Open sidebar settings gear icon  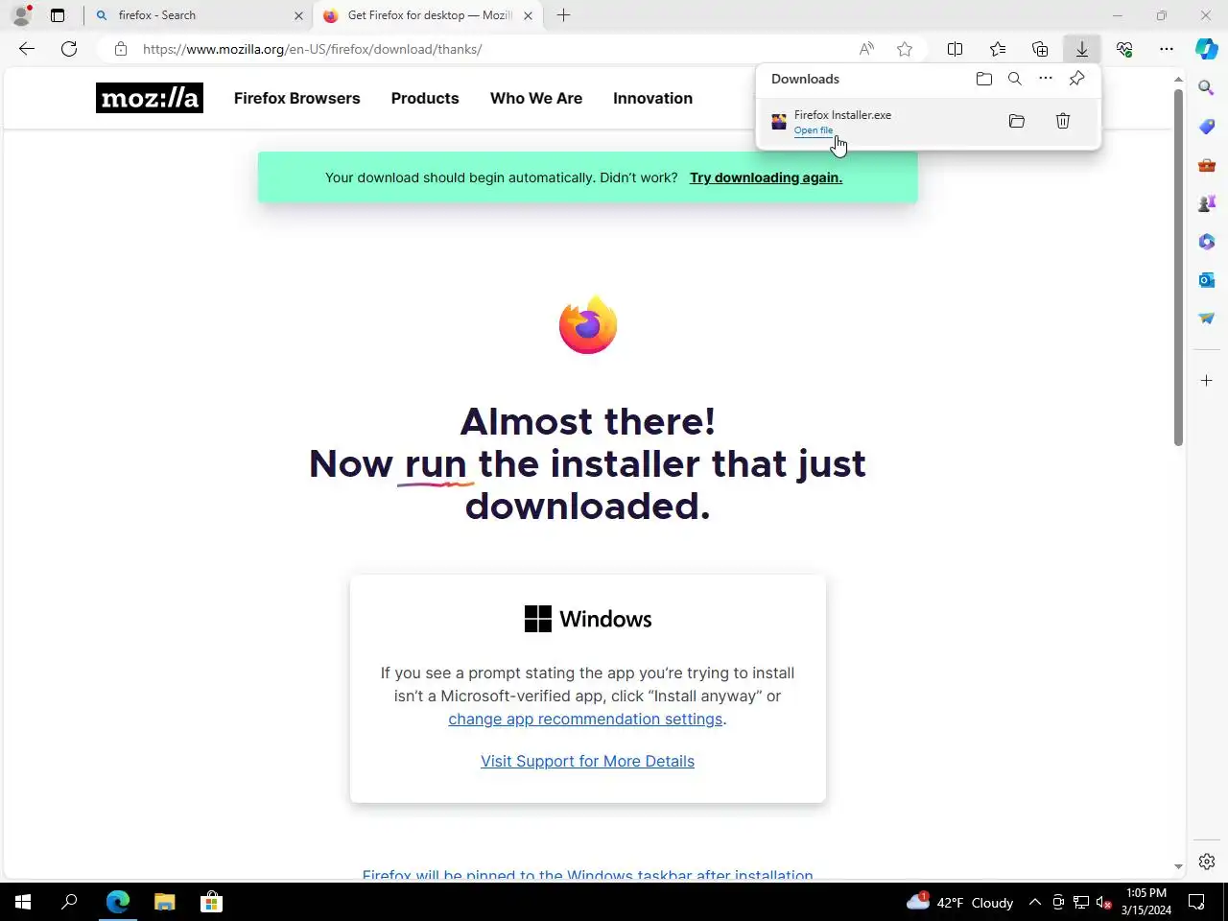[x=1207, y=862]
